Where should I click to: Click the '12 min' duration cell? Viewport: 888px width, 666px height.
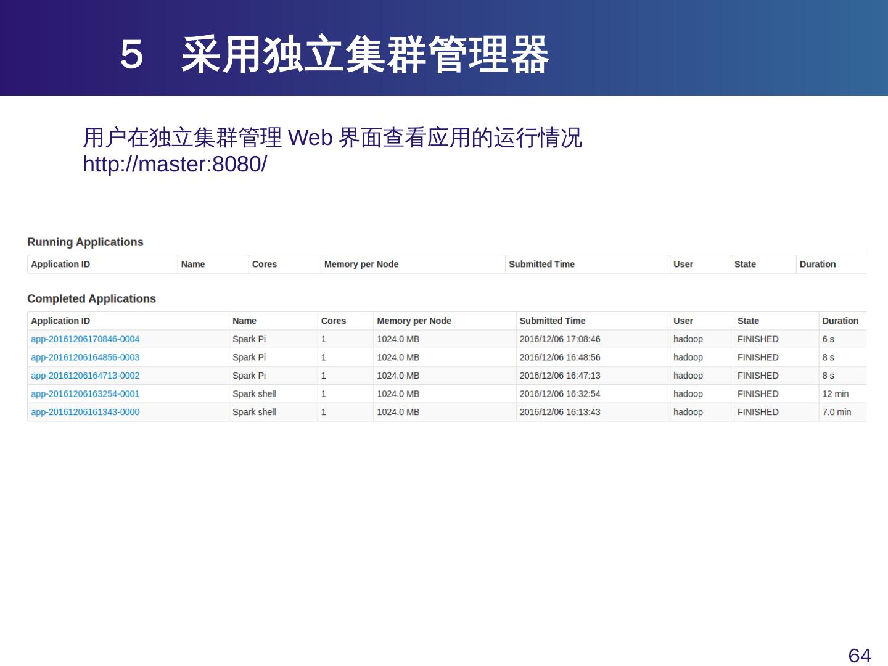click(835, 393)
